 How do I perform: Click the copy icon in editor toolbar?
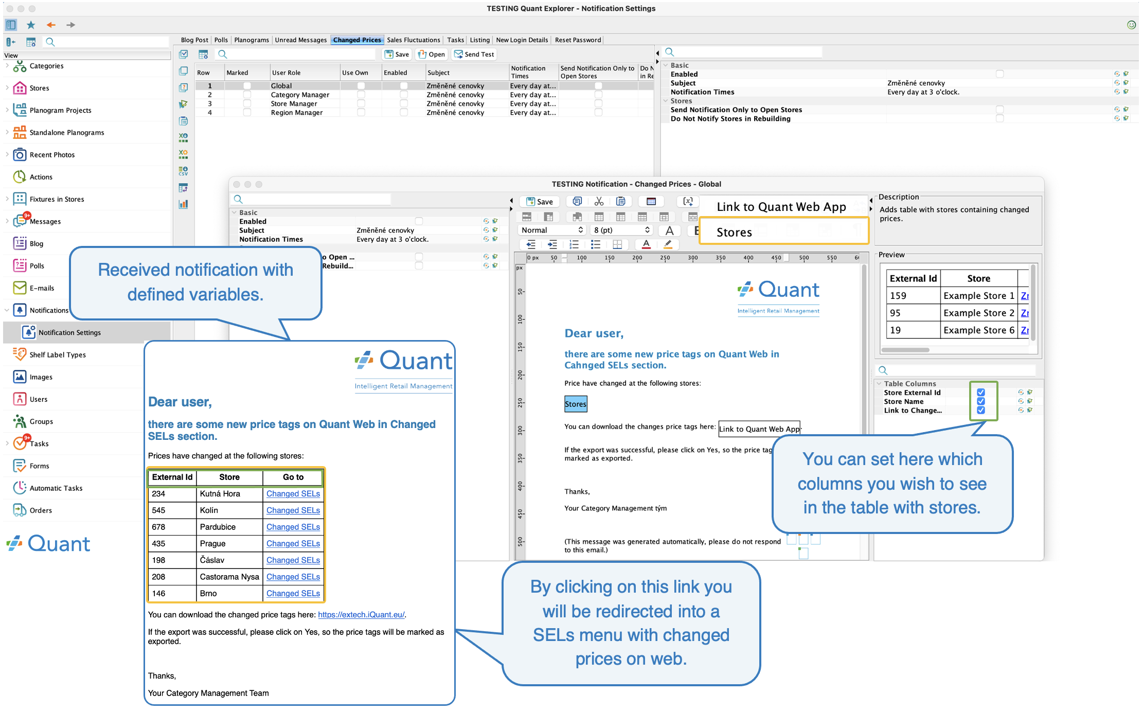point(577,201)
